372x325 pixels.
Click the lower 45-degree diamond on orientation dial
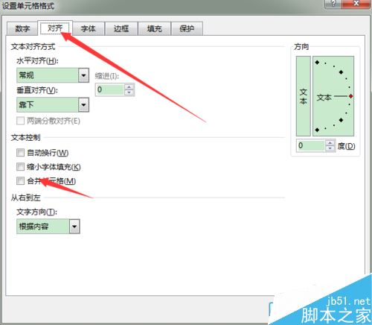point(341,120)
